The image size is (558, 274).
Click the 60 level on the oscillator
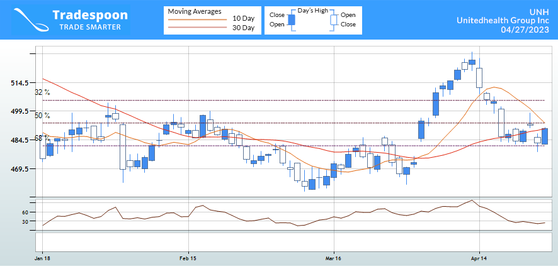click(25, 212)
